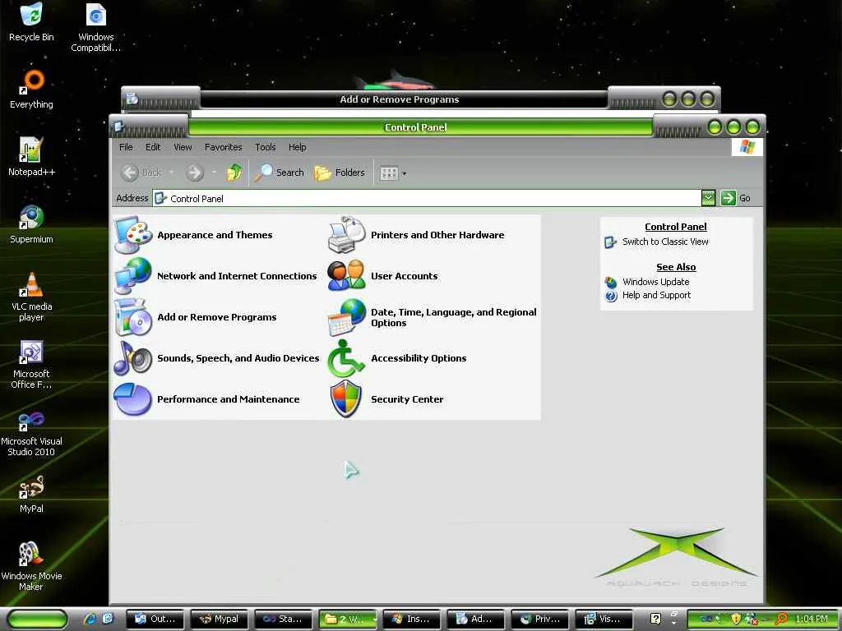Image resolution: width=842 pixels, height=631 pixels.
Task: Click the Views icon in toolbar
Action: 389,173
